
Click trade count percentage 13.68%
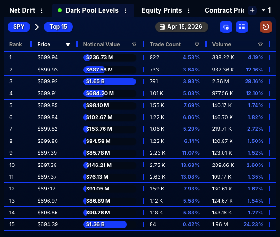(190, 165)
